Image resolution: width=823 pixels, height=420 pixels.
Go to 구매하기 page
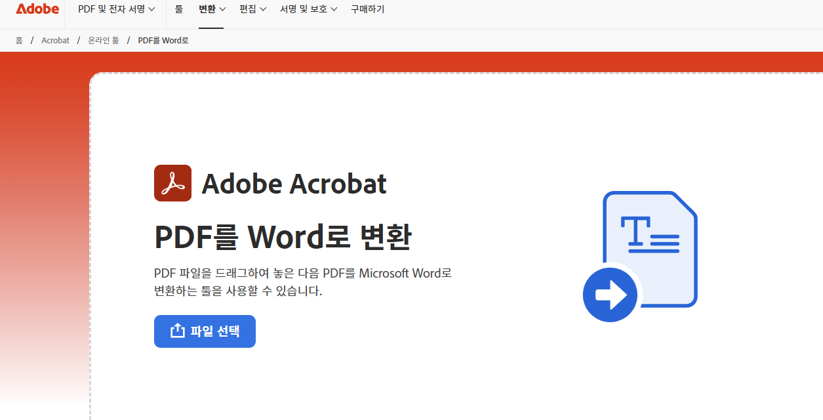coord(368,9)
